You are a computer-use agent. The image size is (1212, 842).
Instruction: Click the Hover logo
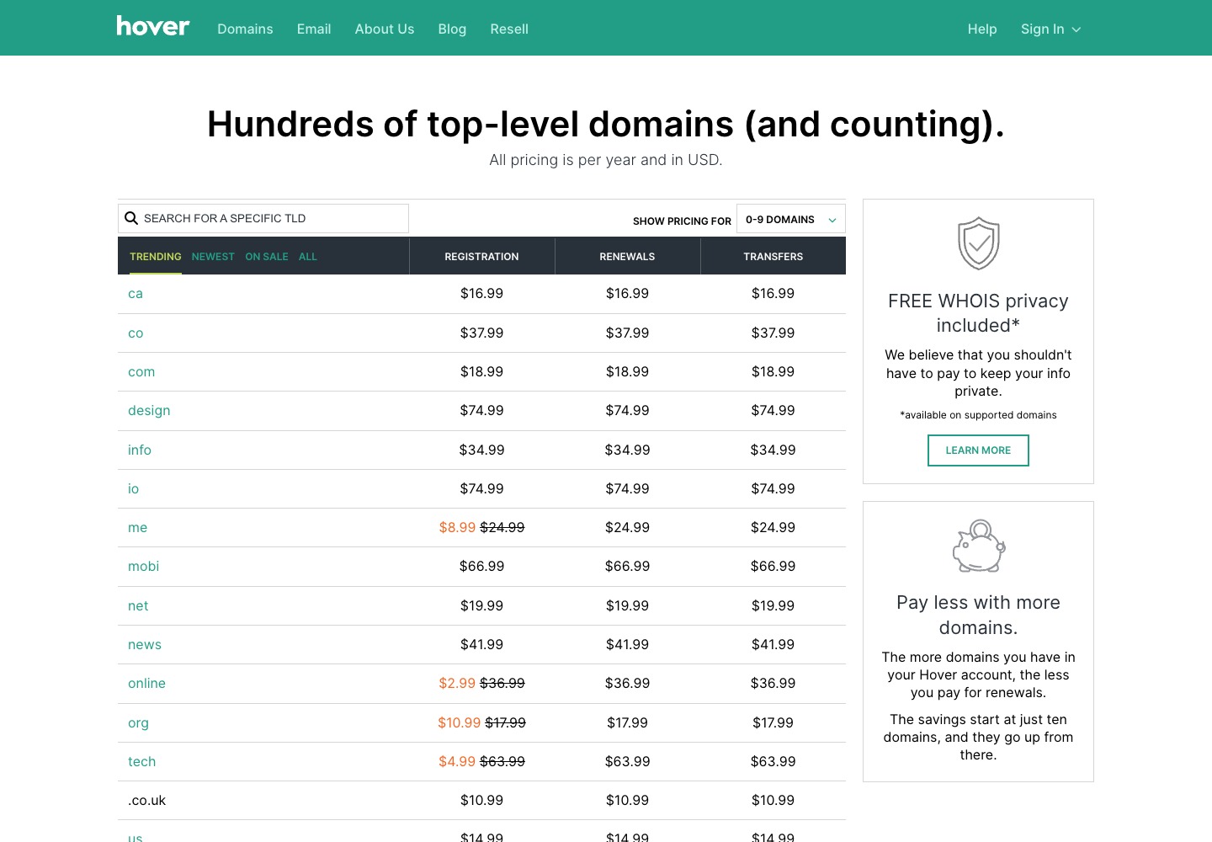point(153,27)
